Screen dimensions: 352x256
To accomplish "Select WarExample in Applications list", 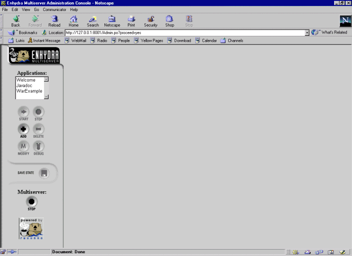I will [29, 91].
